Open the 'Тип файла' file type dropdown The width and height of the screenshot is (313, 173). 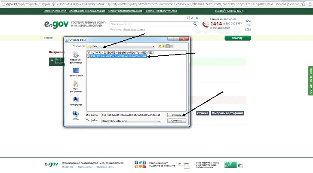coord(159,121)
